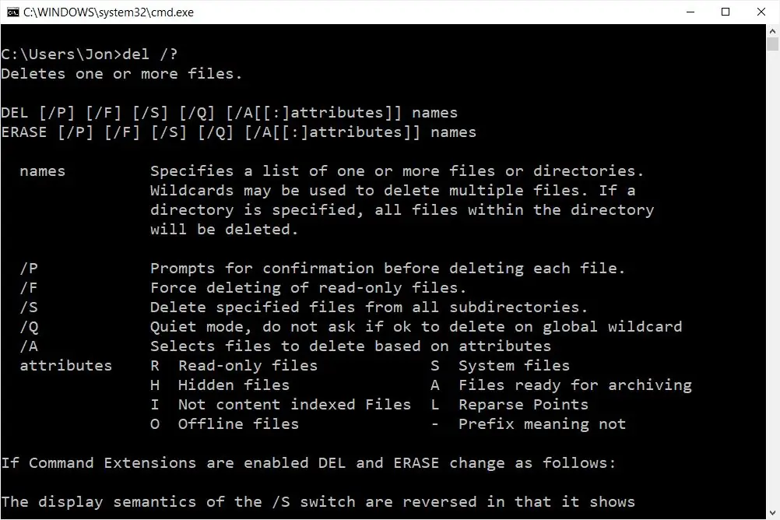Click the scrollbar down arrow
Image resolution: width=780 pixels, height=520 pixels.
774,513
